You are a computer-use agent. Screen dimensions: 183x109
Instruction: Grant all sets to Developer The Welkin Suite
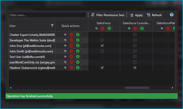(78, 40)
